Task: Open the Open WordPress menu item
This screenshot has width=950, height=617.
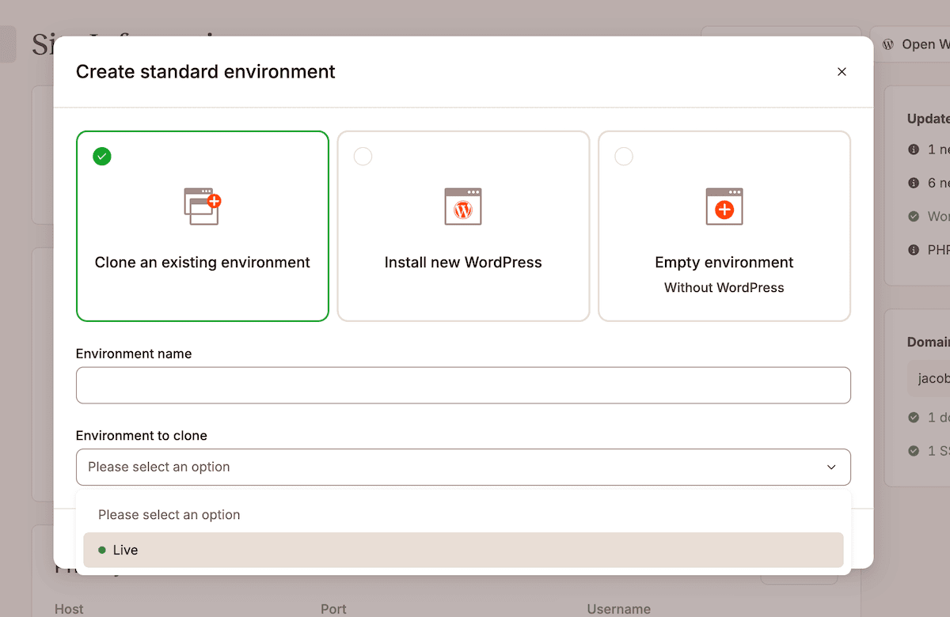Action: [x=918, y=44]
